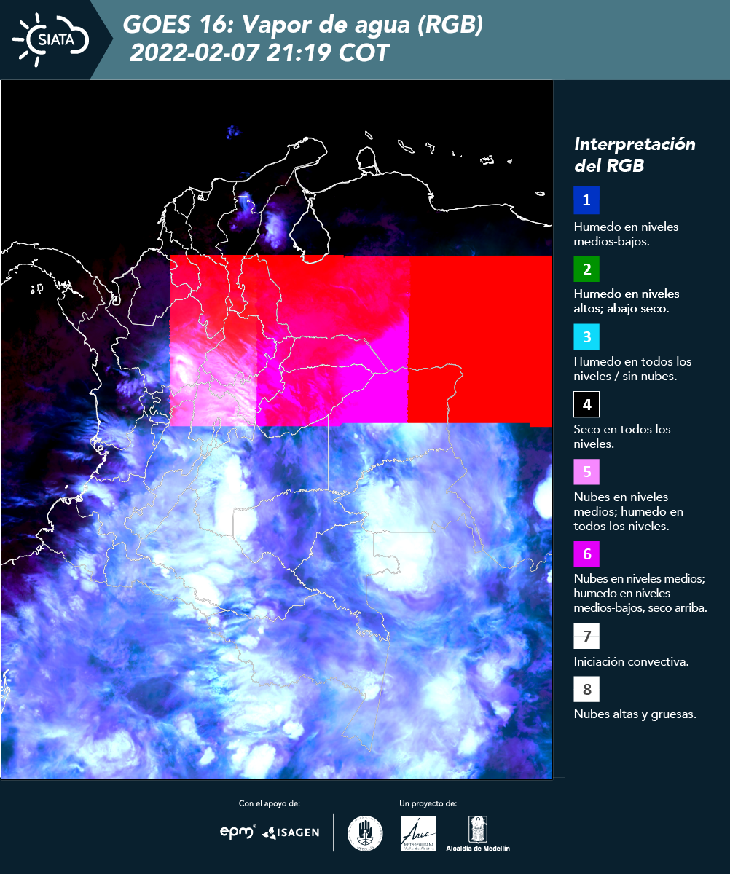
Task: Select the magenta swatch numbered 6
Action: pos(586,554)
